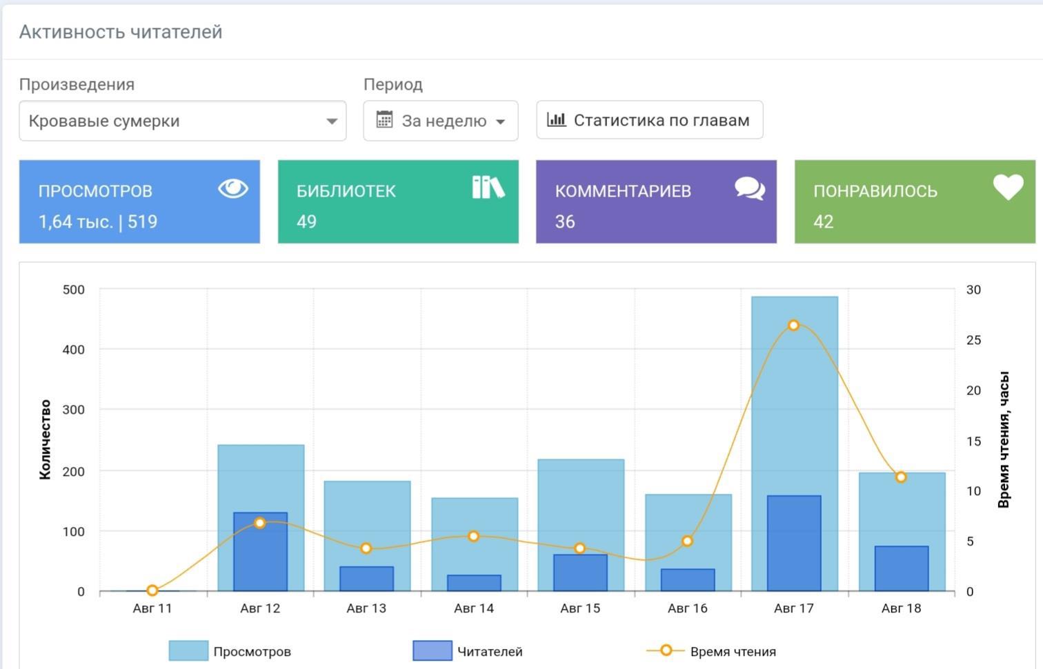The height and width of the screenshot is (669, 1043).
Task: Click the light blue Просмотров legend swatch
Action: (x=188, y=651)
